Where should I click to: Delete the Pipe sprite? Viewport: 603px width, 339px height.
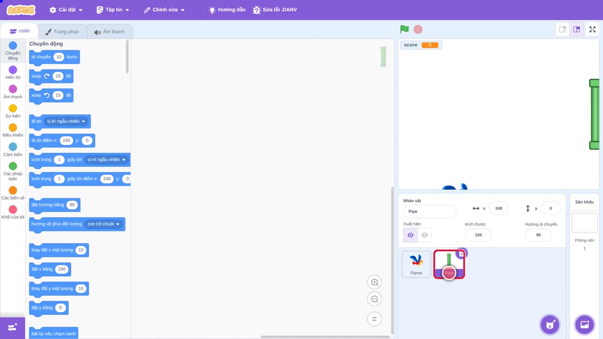[x=461, y=254]
